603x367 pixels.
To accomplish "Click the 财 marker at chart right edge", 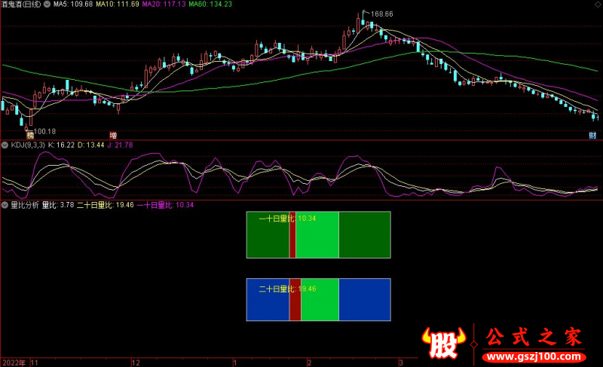I will click(592, 135).
